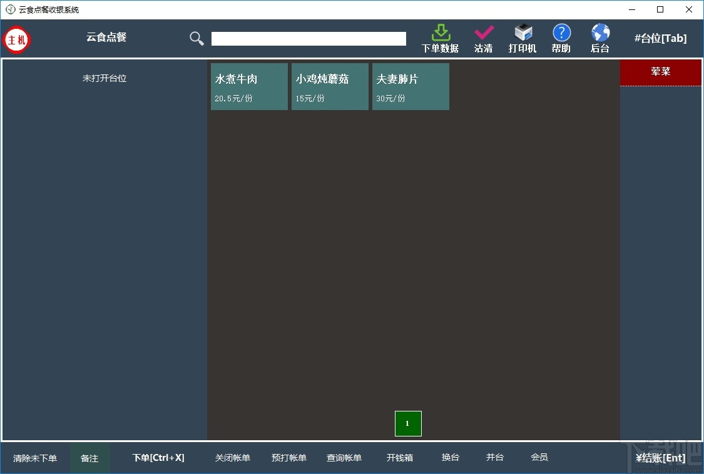Click the 帮助 help icon
The image size is (704, 474).
pyautogui.click(x=561, y=38)
